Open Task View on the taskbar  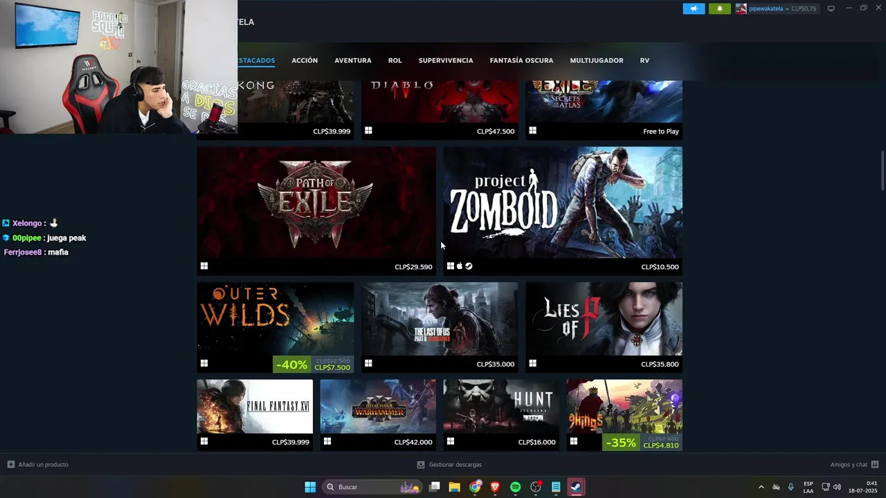pos(435,487)
